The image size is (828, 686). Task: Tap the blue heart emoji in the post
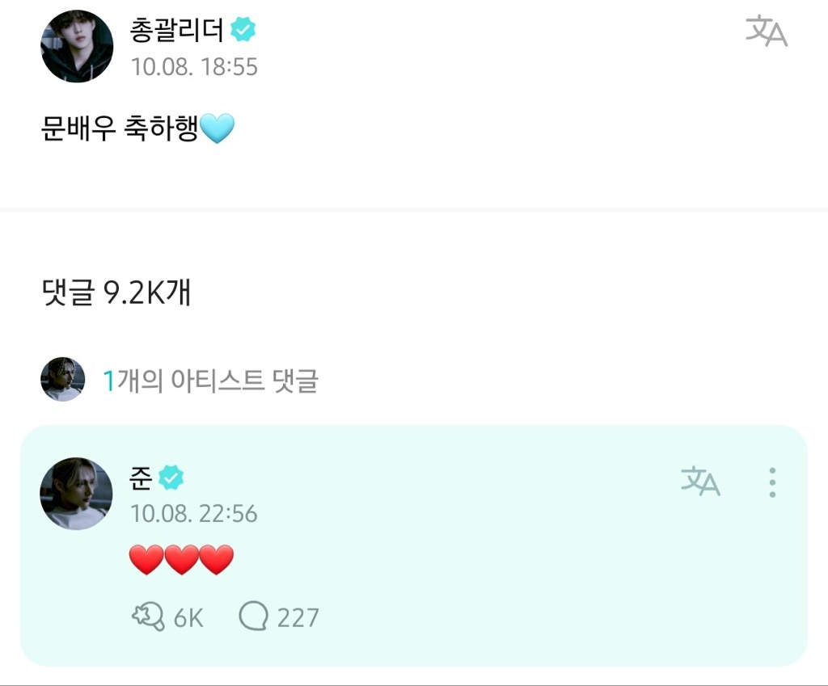[217, 128]
